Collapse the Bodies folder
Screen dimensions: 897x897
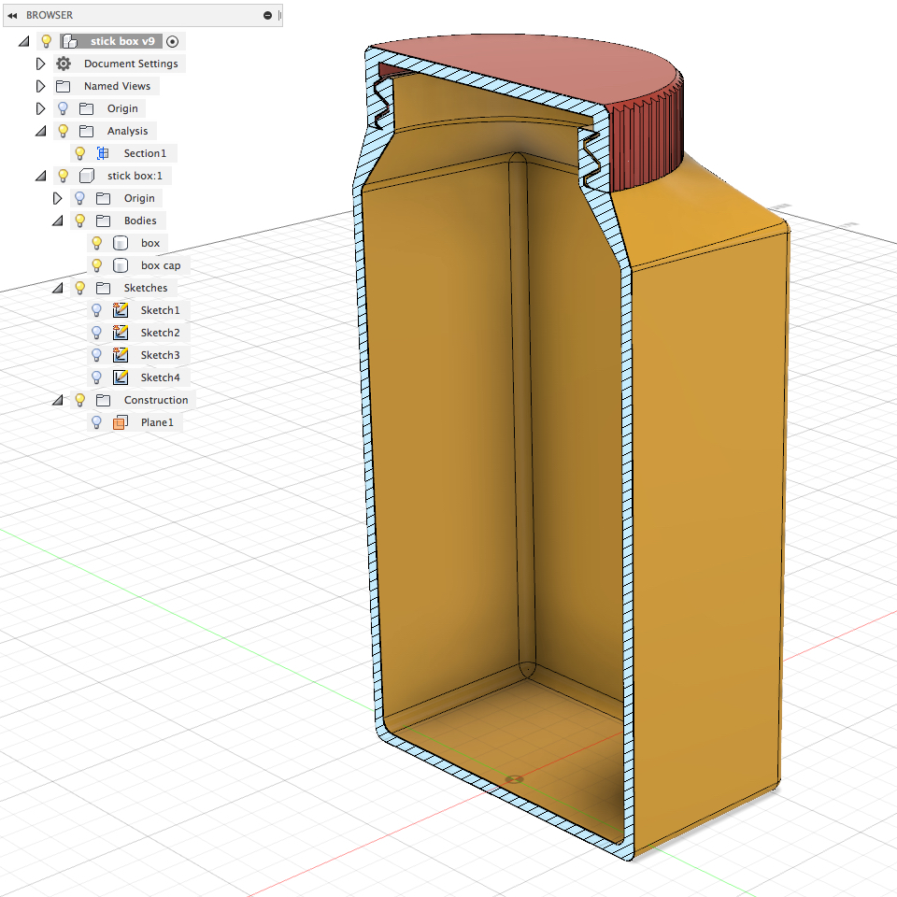[x=57, y=220]
